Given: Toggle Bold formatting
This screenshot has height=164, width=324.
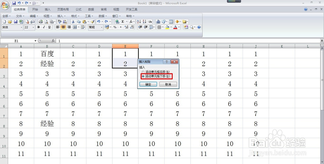Looking at the screenshot, I should [39, 27].
